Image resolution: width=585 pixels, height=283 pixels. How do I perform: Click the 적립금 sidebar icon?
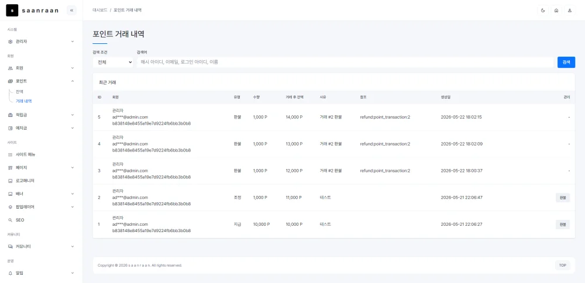pyautogui.click(x=11, y=115)
